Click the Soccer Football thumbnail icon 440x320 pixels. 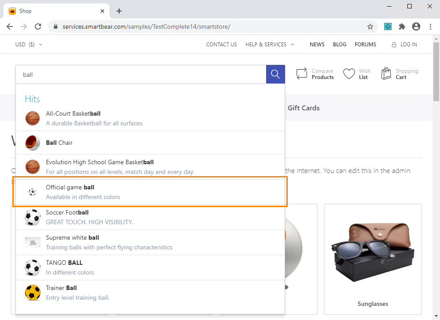coord(32,217)
